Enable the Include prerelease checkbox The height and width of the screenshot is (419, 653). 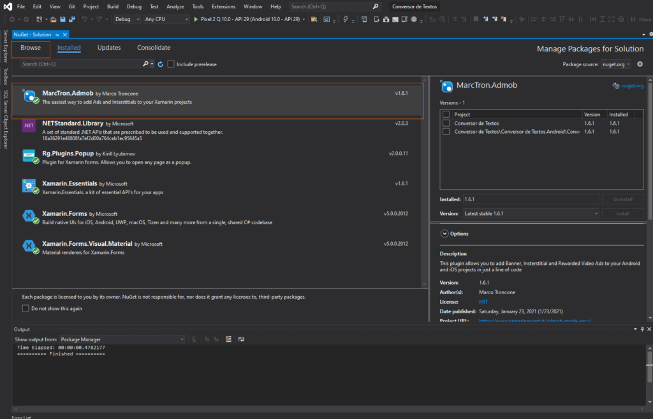point(171,64)
